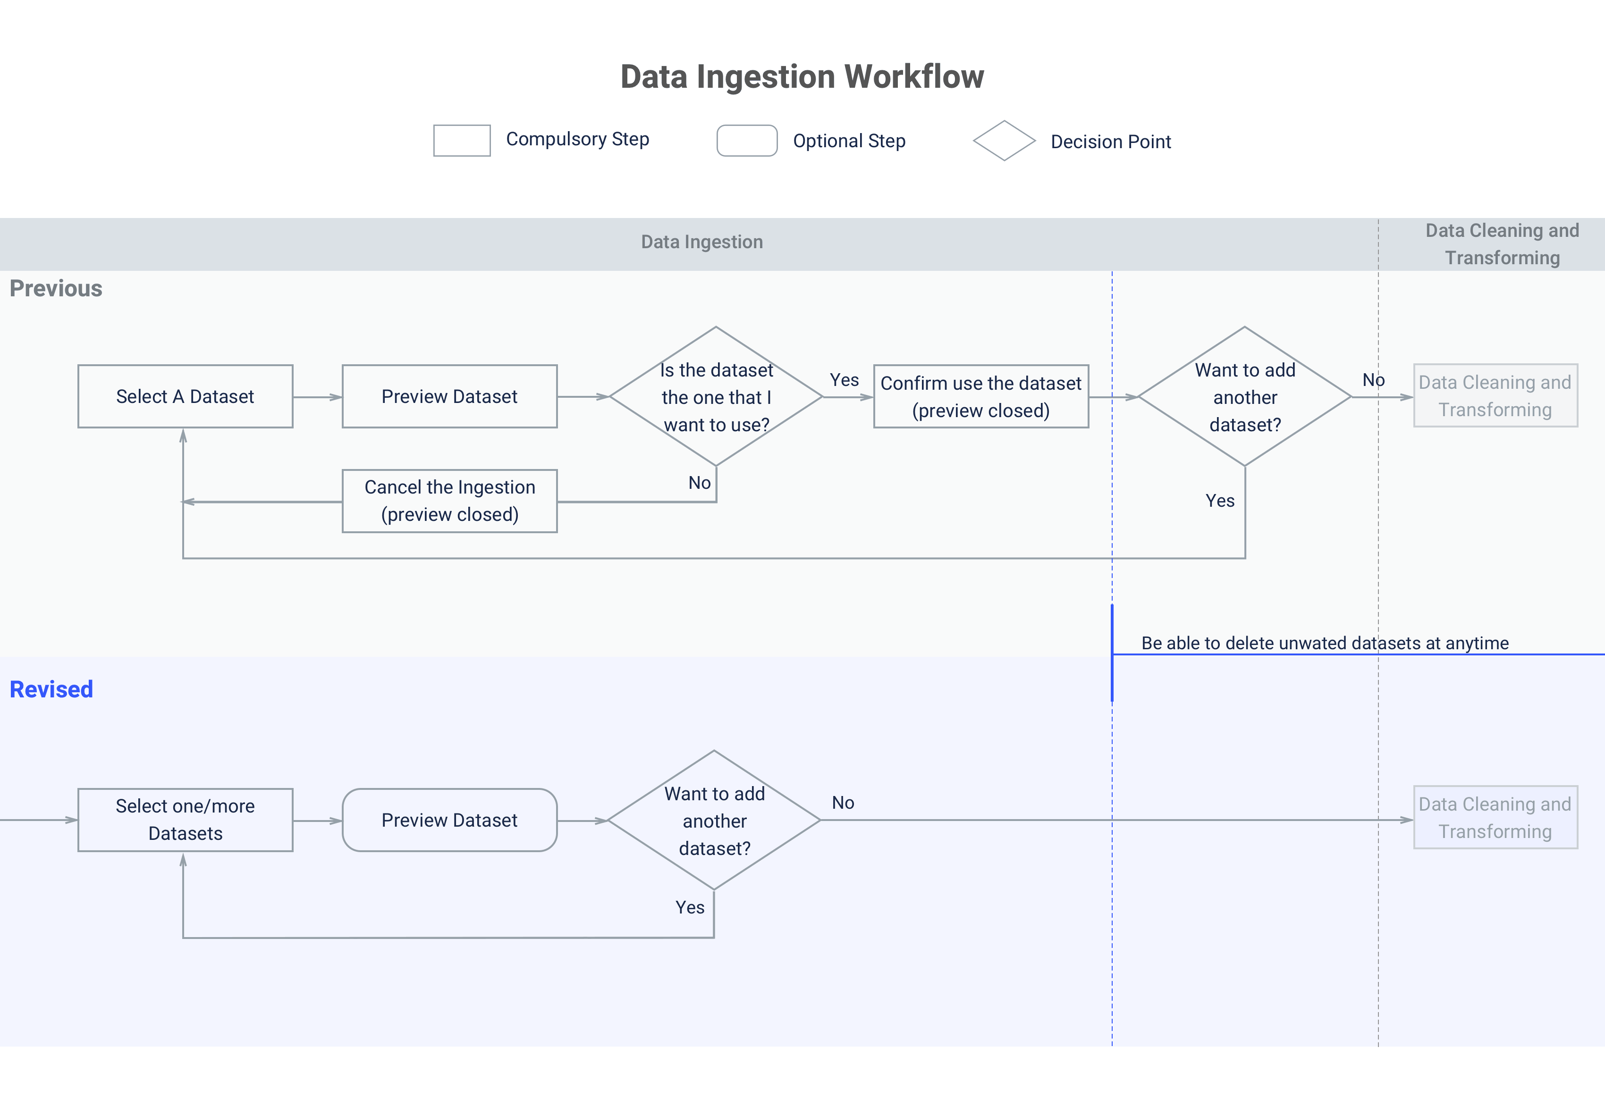Select 'Want to add another dataset?' diamond in Revised flow
Viewport: 1605px width, 1106px height.
pyautogui.click(x=714, y=821)
